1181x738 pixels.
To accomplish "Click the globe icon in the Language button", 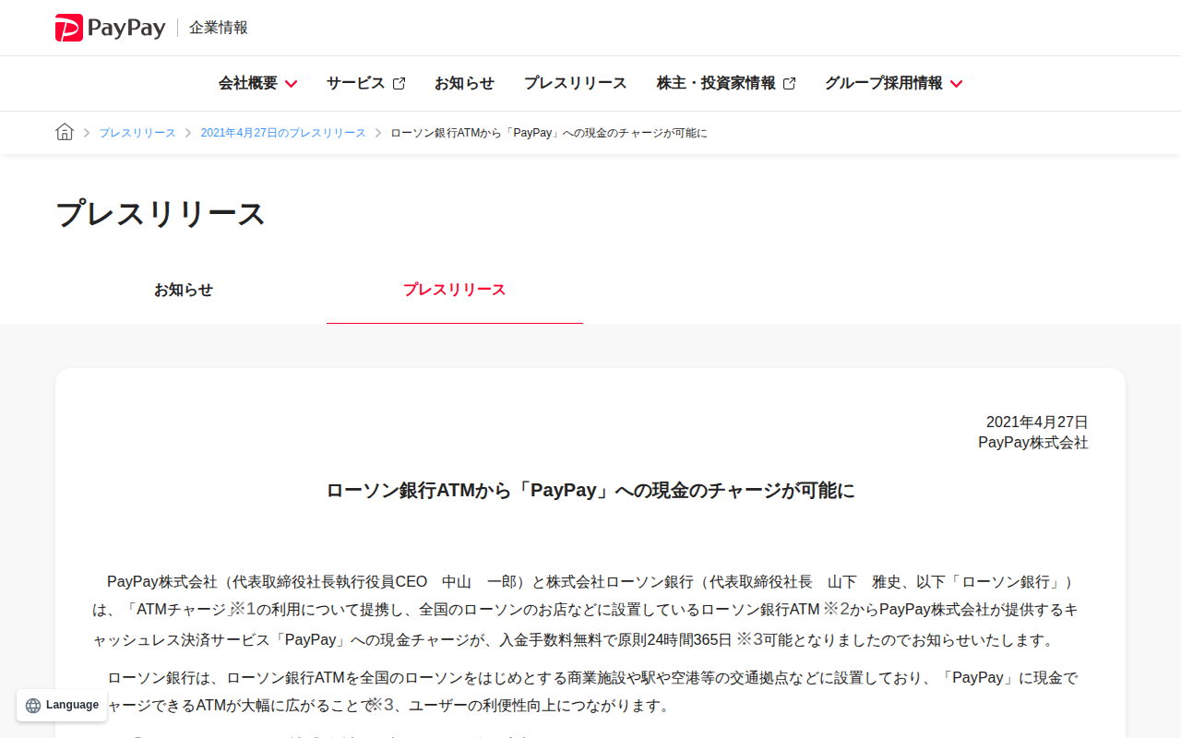I will 33,705.
